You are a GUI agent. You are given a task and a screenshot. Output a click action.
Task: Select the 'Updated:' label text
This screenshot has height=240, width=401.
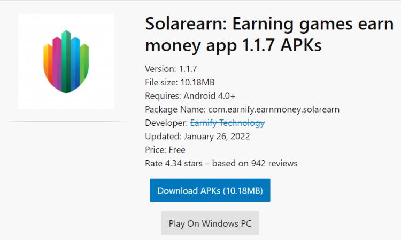[163, 137]
